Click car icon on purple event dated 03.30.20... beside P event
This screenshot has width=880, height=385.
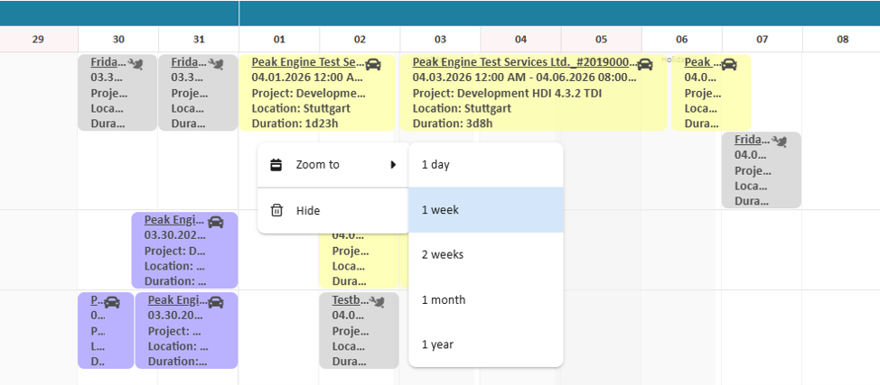pyautogui.click(x=216, y=301)
